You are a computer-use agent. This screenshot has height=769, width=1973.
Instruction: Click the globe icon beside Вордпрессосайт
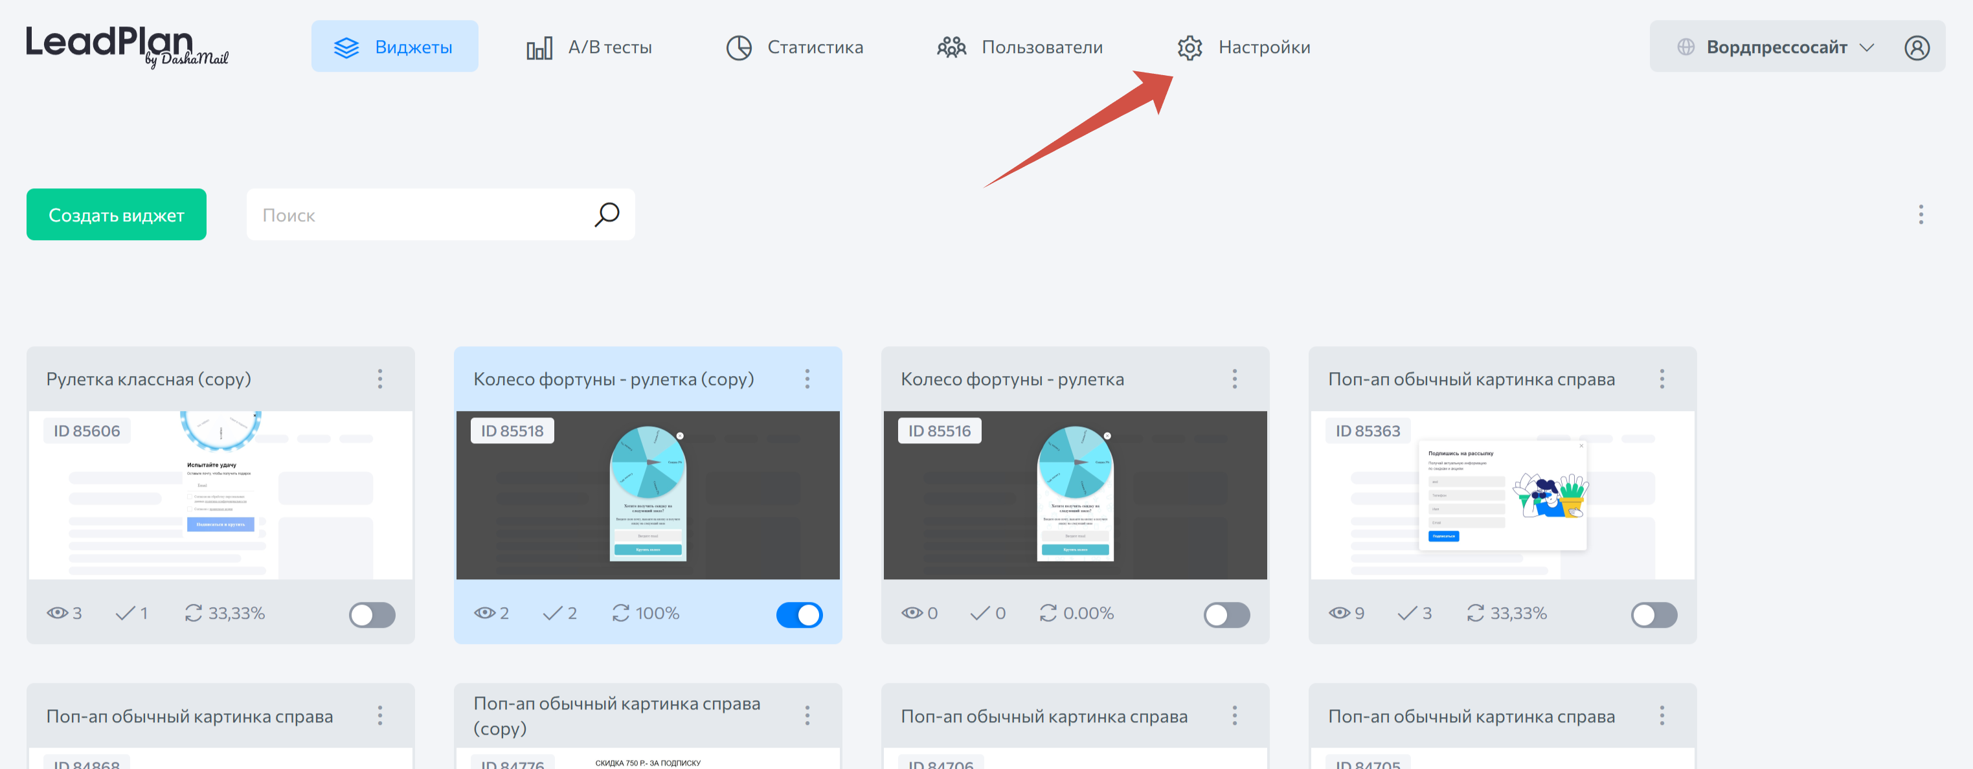1685,47
